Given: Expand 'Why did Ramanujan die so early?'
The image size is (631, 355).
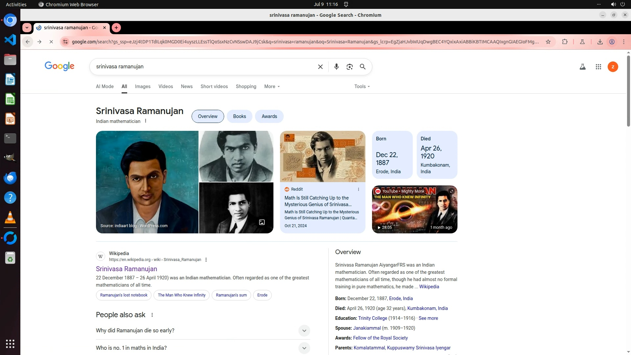Looking at the screenshot, I should pos(304,330).
